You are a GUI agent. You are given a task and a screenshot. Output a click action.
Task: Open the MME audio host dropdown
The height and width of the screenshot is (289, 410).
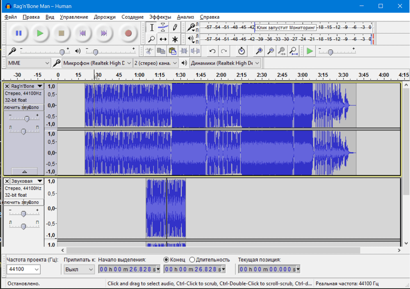point(28,63)
